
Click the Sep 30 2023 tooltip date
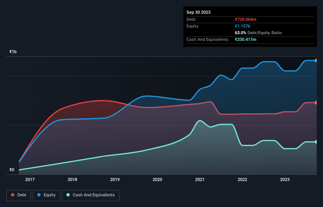point(198,12)
